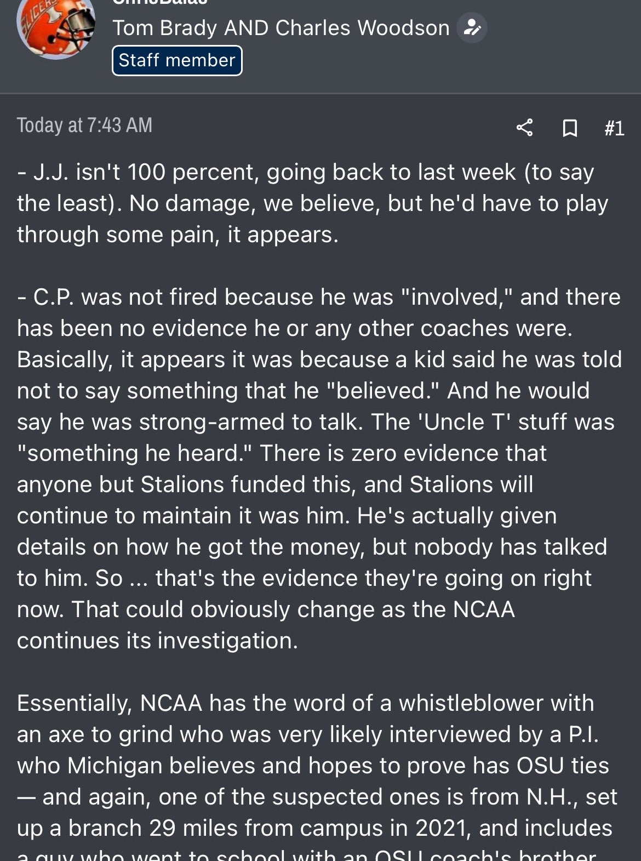This screenshot has height=861, width=641.
Task: Click the "Today at 7:43 AM" timestamp
Action: [84, 126]
